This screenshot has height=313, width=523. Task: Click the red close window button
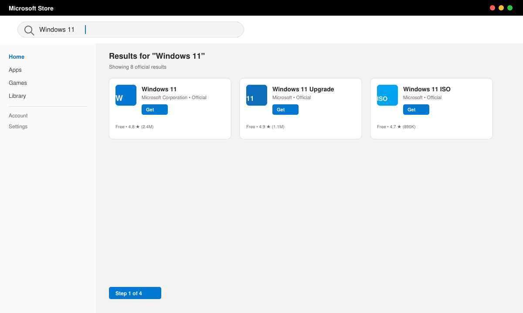click(492, 8)
